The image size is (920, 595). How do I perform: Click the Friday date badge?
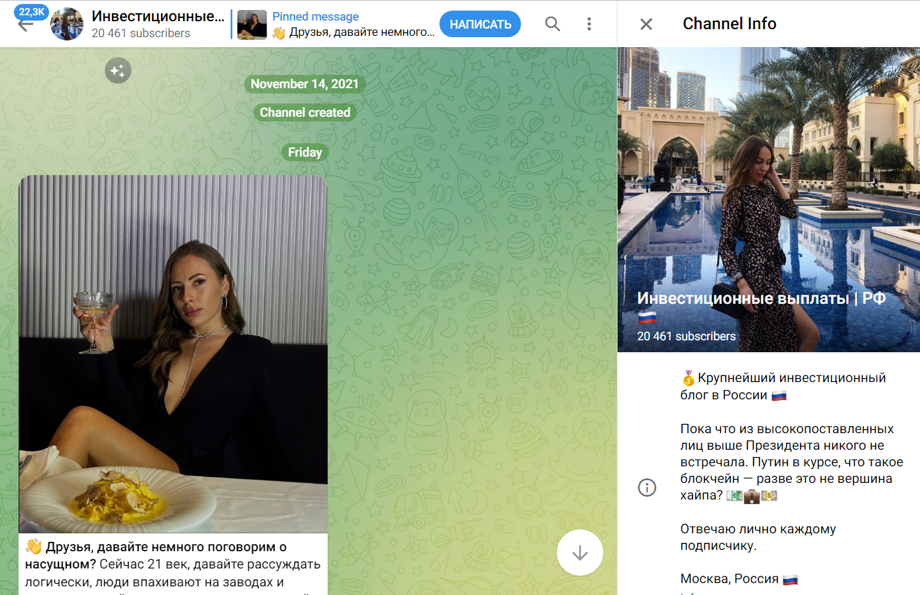pos(305,153)
